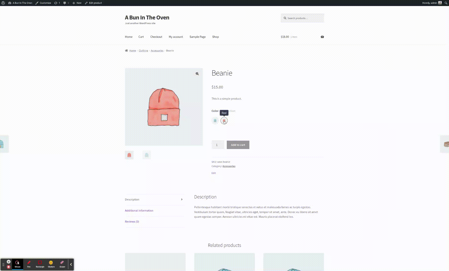Choose the Eraser tool
The height and width of the screenshot is (271, 449).
[x=62, y=264]
